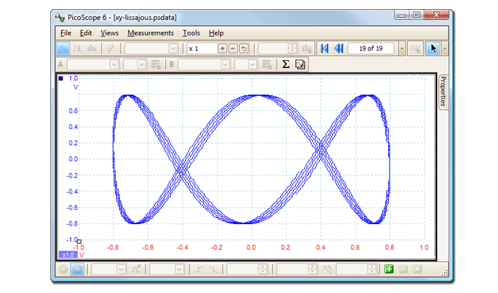Click the PicoScope title bar icon
The height and width of the screenshot is (293, 498).
(x=60, y=18)
